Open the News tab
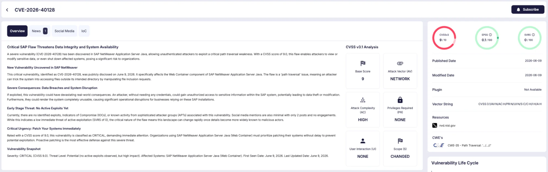 [x=39, y=31]
